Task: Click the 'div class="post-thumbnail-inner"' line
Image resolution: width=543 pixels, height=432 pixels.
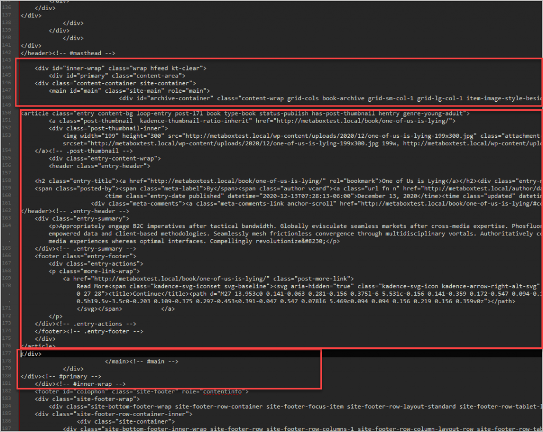Action: click(x=108, y=128)
